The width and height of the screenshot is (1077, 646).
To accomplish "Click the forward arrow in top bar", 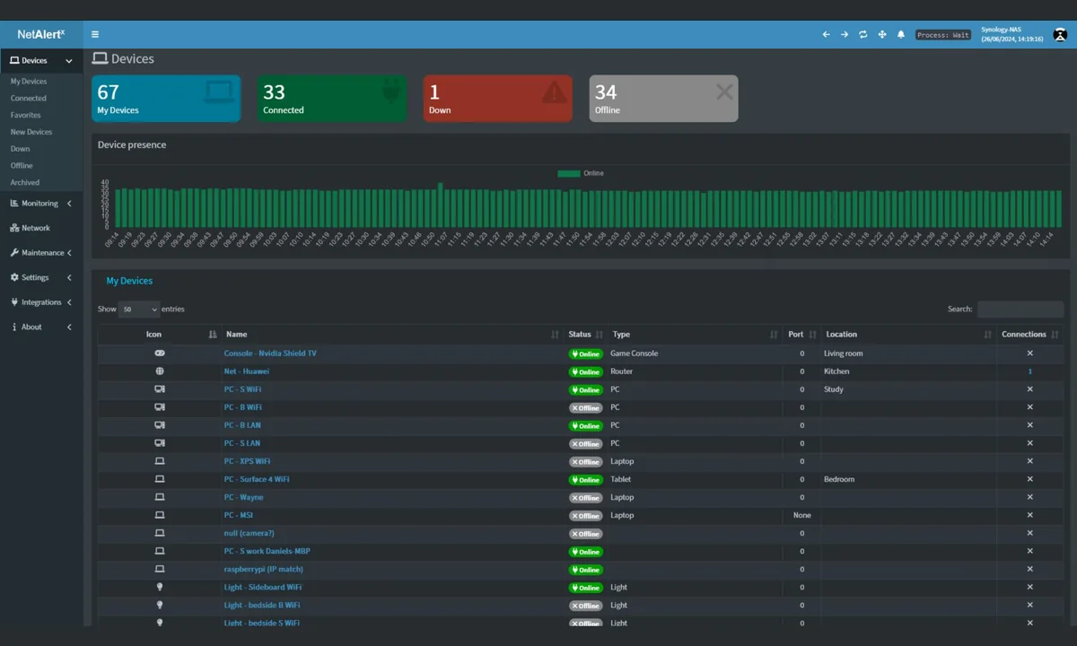I will [x=845, y=34].
